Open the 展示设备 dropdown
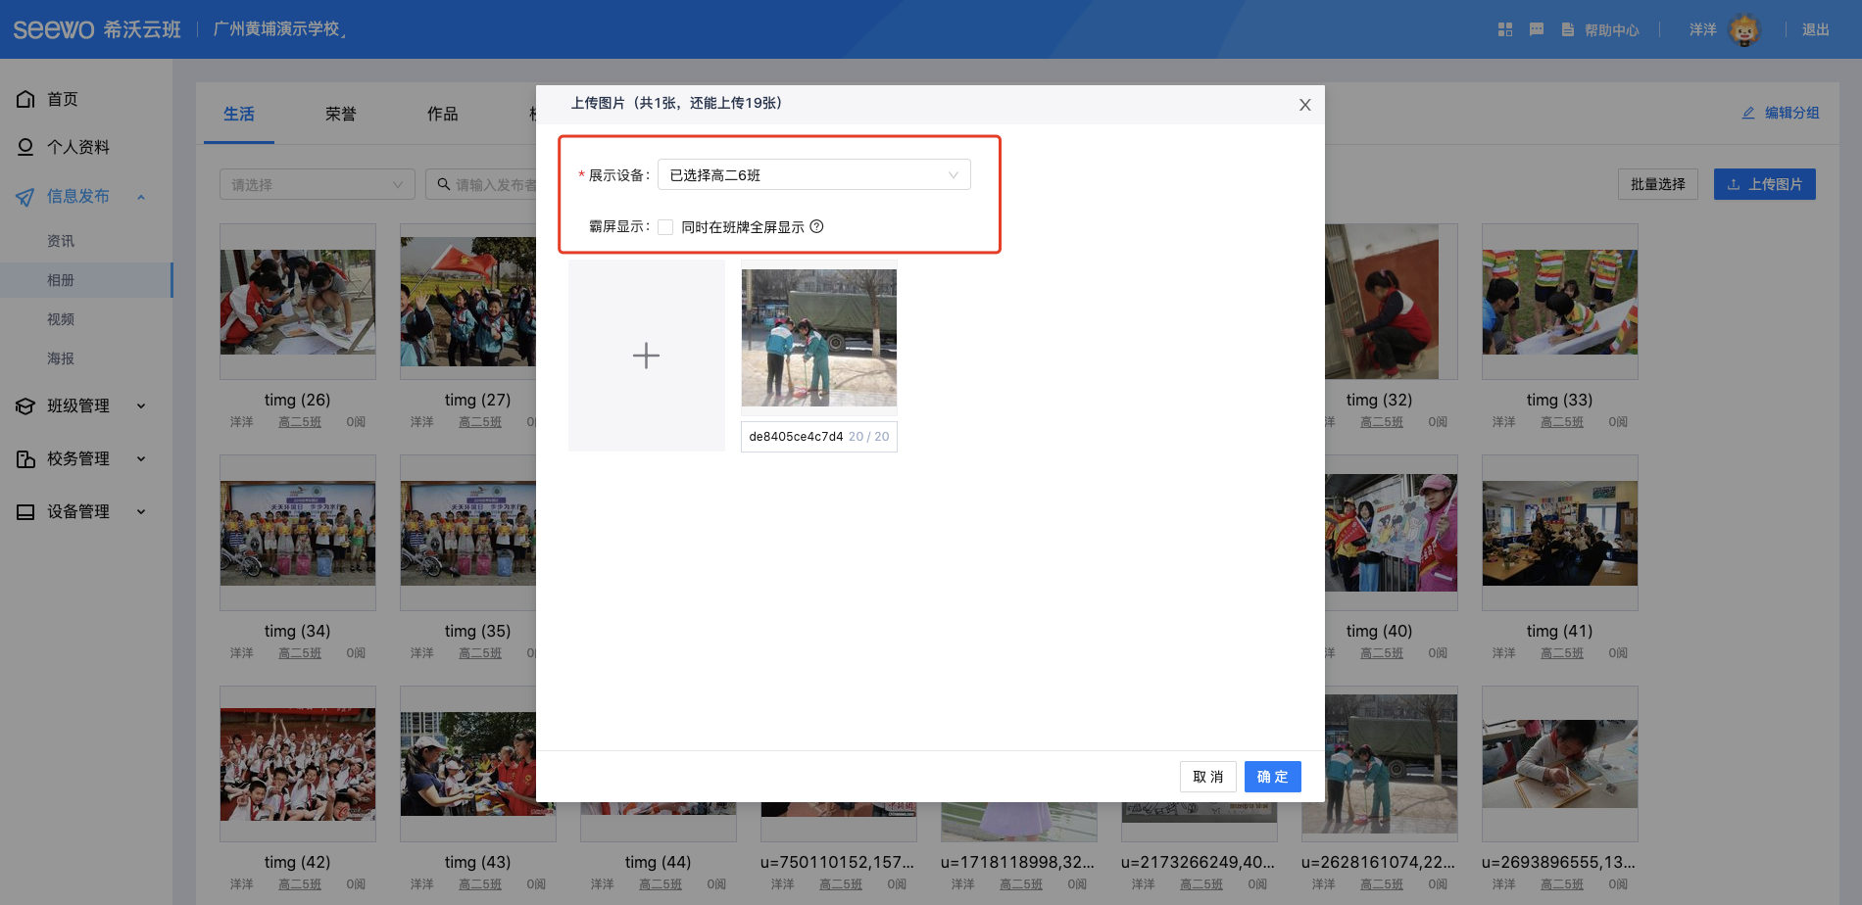The image size is (1862, 905). 813,175
